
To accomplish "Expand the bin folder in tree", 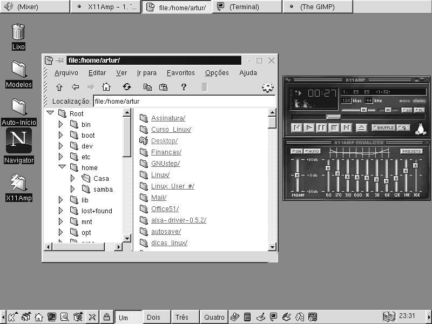I will point(60,125).
